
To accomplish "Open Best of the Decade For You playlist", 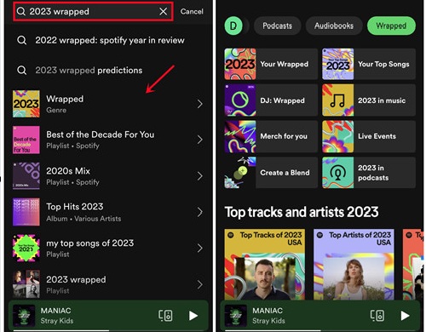I will click(108, 140).
